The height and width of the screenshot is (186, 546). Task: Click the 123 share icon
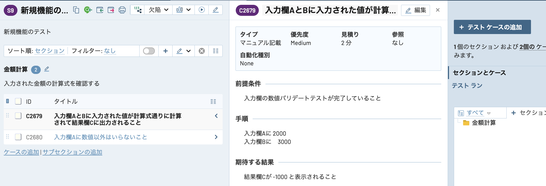(x=137, y=10)
